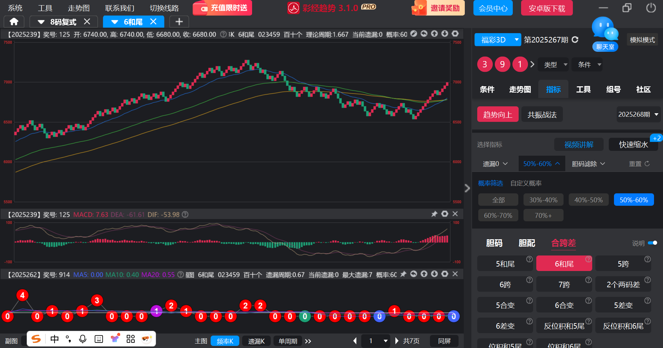This screenshot has width=663, height=348.
Task: Open the 工具 menu in top bar
Action: pos(45,8)
